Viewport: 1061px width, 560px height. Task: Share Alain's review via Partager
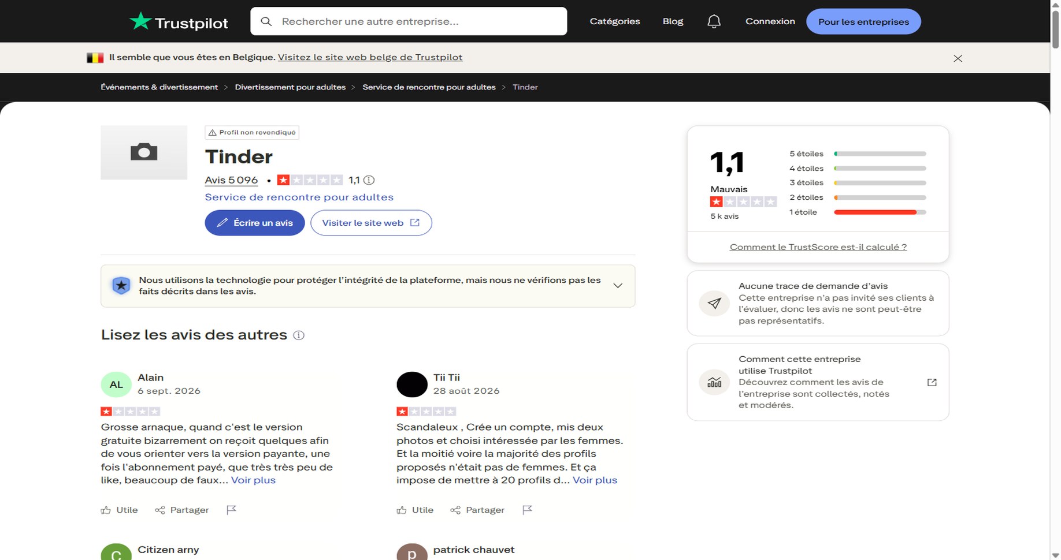[182, 510]
